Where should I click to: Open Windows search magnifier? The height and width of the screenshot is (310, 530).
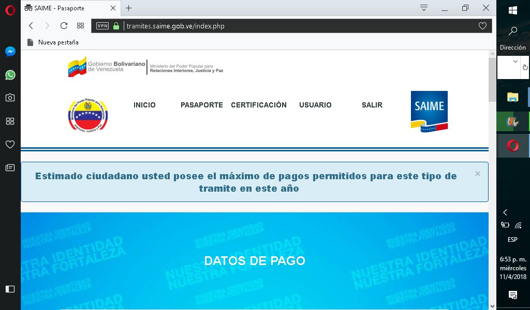(513, 30)
